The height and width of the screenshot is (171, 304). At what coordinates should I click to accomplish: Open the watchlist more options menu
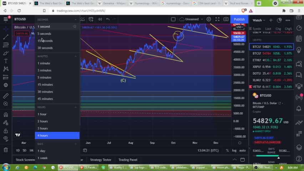[288, 20]
